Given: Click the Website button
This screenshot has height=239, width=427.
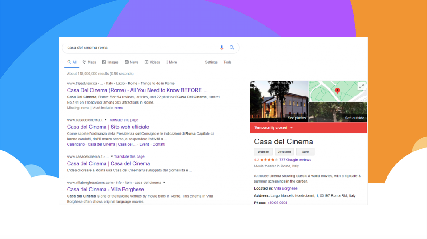Looking at the screenshot, I should [x=263, y=152].
